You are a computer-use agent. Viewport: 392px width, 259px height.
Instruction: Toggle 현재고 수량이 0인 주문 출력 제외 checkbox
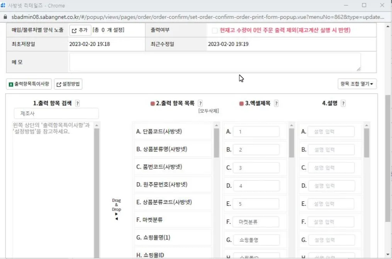coord(214,30)
